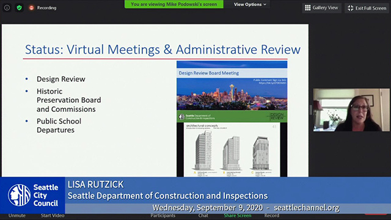Image resolution: width=391 pixels, height=220 pixels.
Task: Click the Unmute control
Action: point(17,216)
